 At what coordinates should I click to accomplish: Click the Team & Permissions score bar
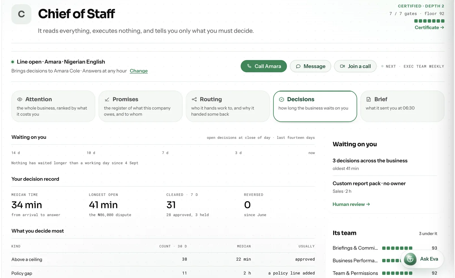coord(397,273)
